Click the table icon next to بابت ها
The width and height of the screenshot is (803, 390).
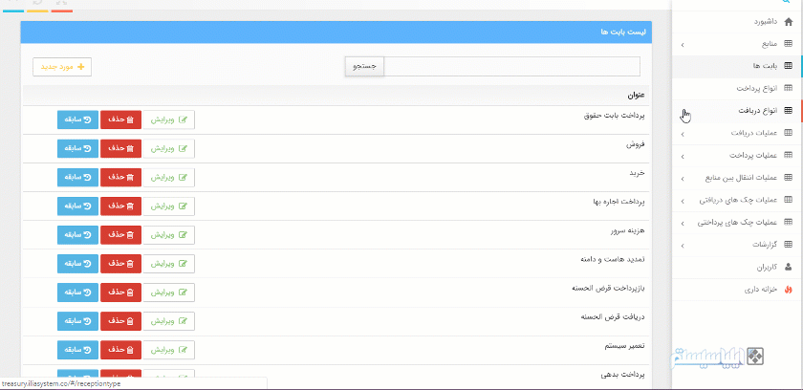788,66
